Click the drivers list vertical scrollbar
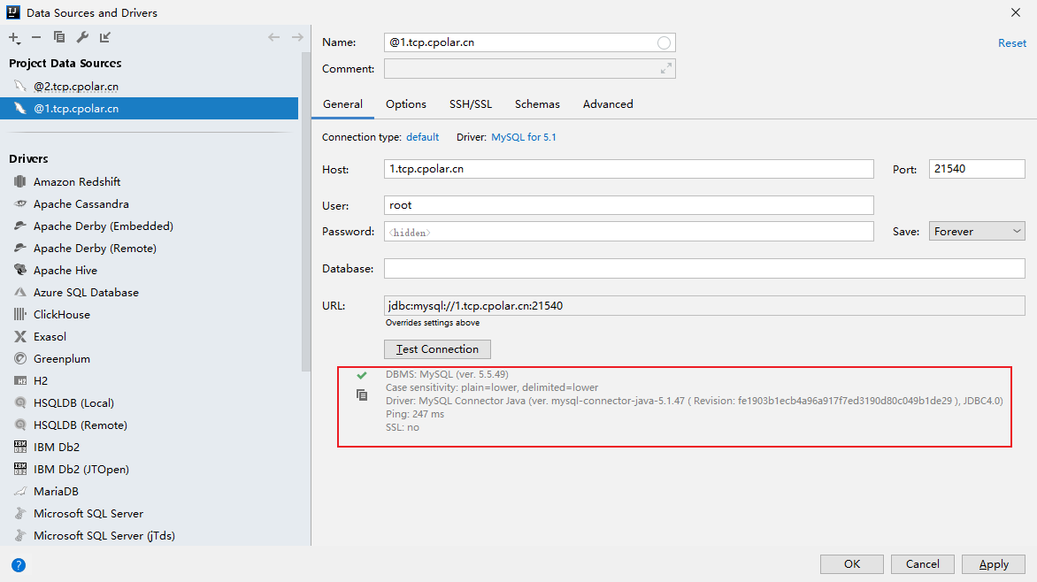Viewport: 1037px width, 582px height. (305, 211)
